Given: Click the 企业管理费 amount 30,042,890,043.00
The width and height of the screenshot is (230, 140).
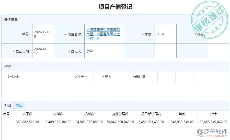Looking at the screenshot, I should click(120, 122).
